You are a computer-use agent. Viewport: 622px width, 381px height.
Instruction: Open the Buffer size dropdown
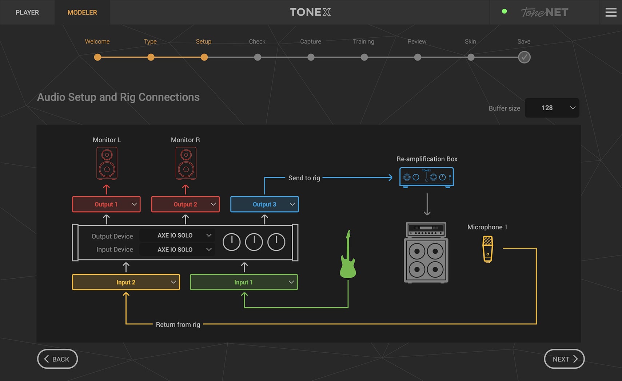point(552,108)
